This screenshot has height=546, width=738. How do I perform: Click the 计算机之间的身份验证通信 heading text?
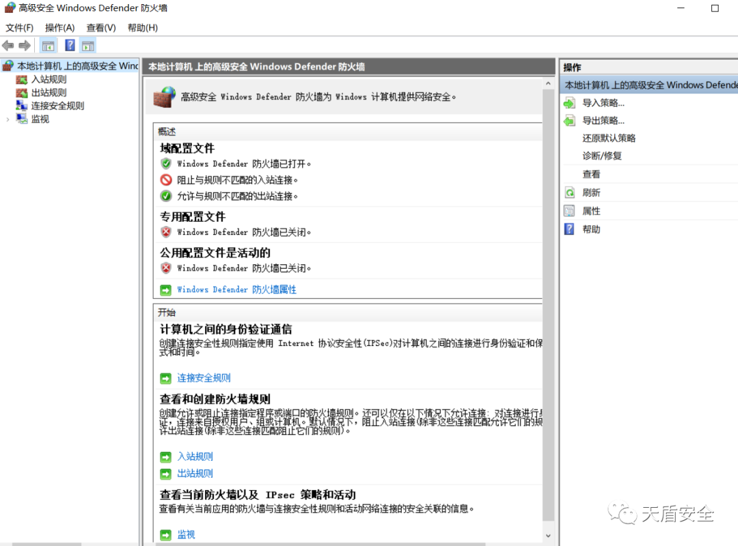226,330
